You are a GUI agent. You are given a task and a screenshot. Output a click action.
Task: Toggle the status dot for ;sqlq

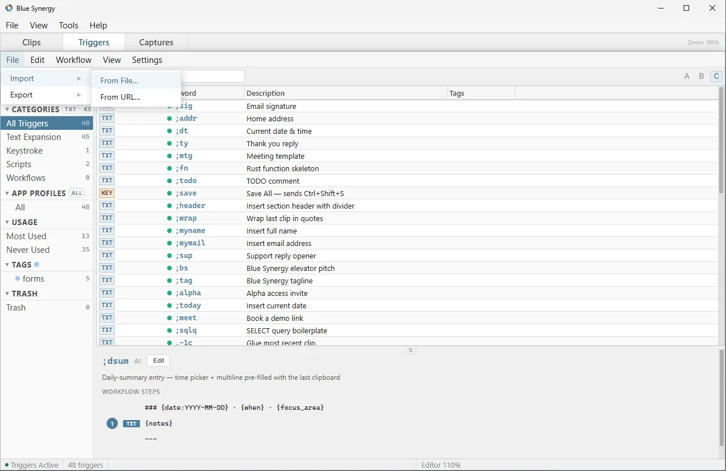pyautogui.click(x=169, y=330)
